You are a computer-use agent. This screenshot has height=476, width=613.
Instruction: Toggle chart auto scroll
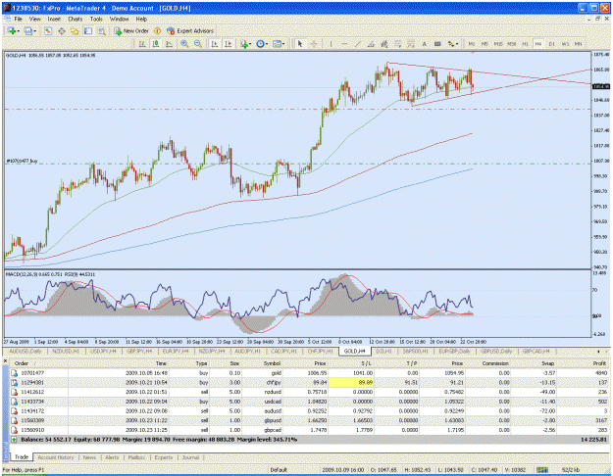click(x=214, y=44)
